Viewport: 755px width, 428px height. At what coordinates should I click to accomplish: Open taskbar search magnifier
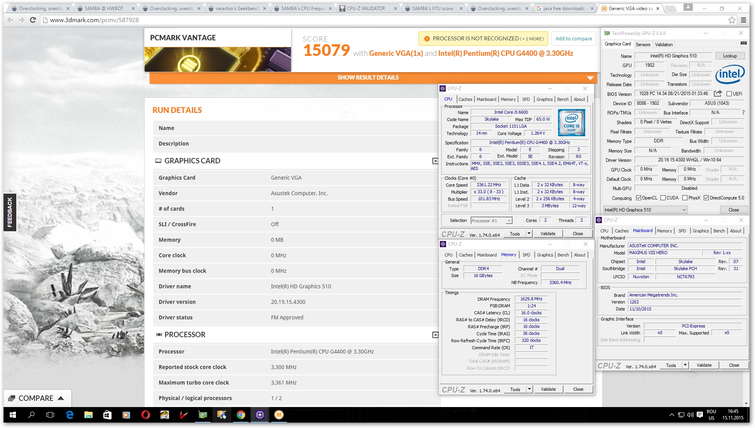(31, 415)
